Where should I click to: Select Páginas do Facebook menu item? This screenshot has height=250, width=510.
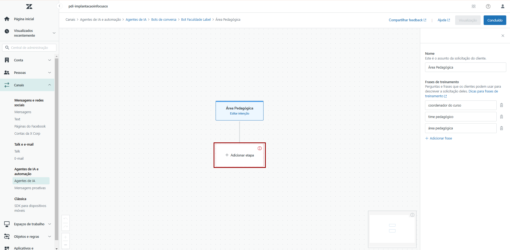[30, 126]
